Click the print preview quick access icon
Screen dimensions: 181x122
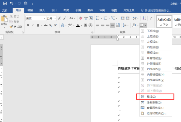pyautogui.click(x=25, y=3)
